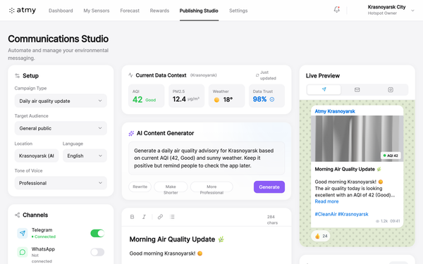Viewport: 423px width, 264px height.
Task: Open Forecast tab
Action: click(130, 11)
